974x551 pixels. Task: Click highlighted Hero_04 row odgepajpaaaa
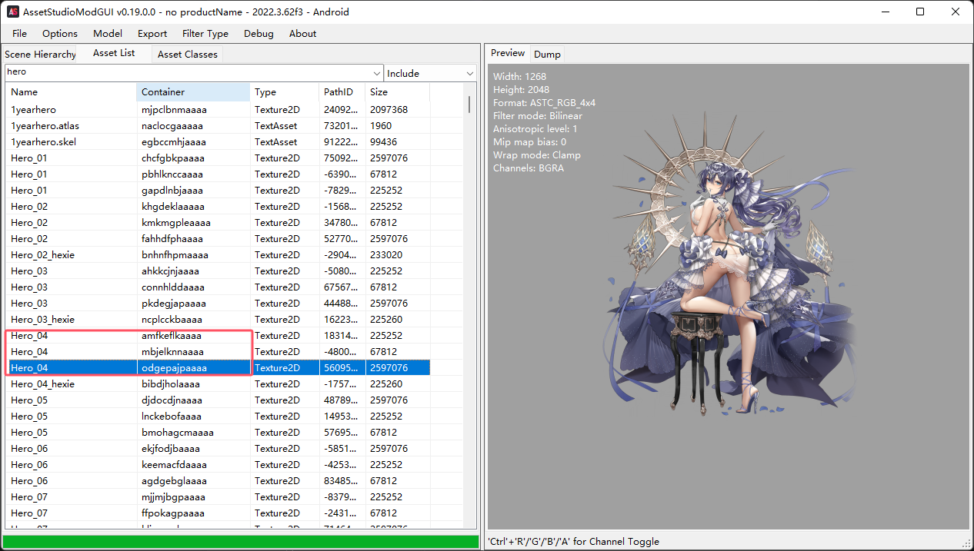pyautogui.click(x=218, y=368)
